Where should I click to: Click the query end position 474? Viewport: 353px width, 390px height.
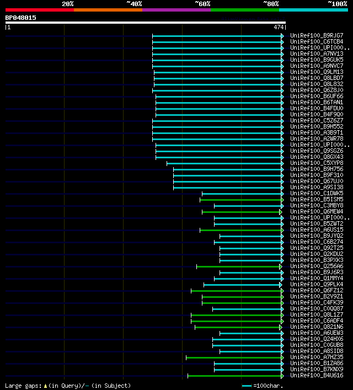279,28
